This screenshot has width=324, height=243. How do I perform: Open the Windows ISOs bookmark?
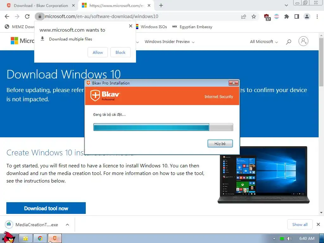point(151,27)
